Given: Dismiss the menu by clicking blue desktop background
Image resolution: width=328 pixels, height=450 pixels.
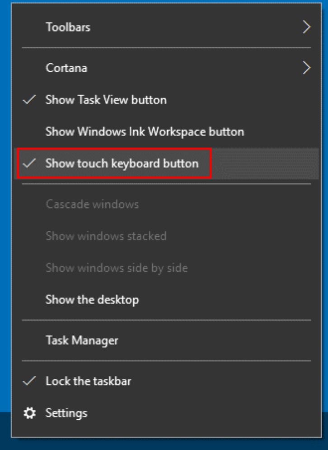Looking at the screenshot, I should tap(5, 201).
